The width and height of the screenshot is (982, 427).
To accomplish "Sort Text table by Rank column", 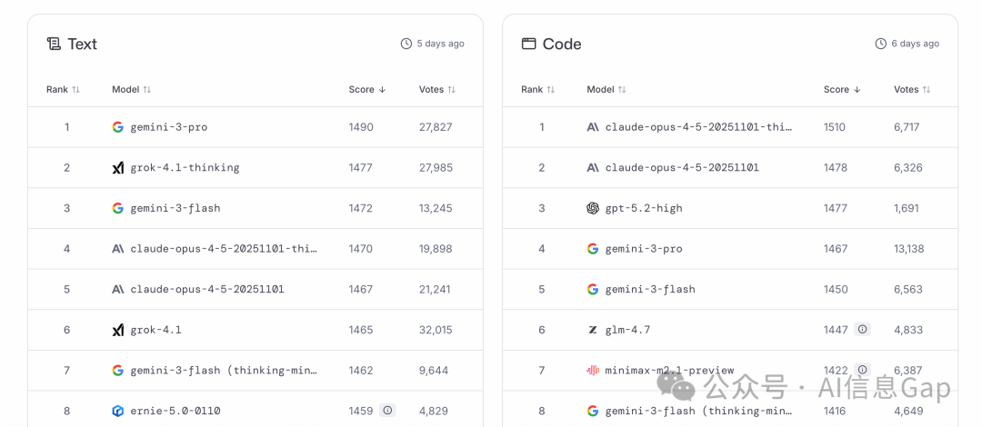I will coord(63,89).
